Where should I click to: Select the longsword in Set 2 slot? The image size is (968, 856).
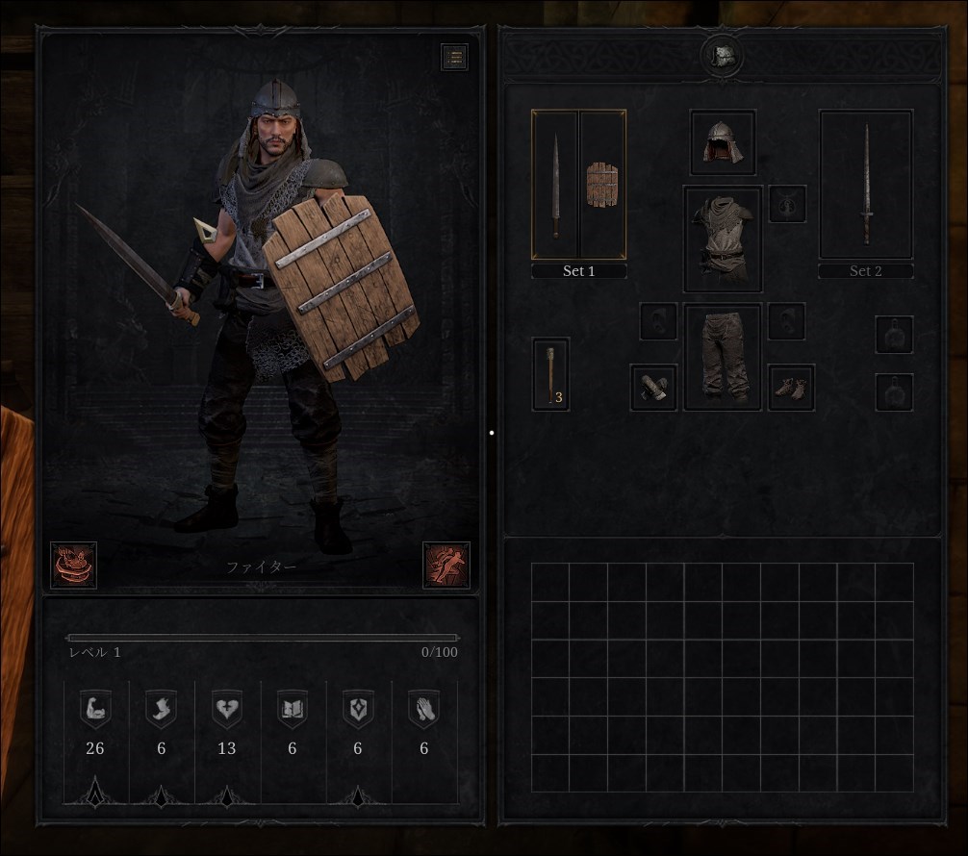click(x=866, y=185)
